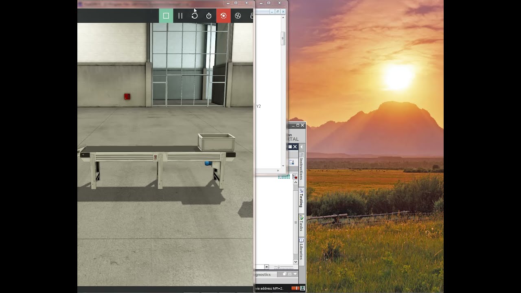
Task: Expand the inspector window dropdown arrow
Action: click(295, 274)
